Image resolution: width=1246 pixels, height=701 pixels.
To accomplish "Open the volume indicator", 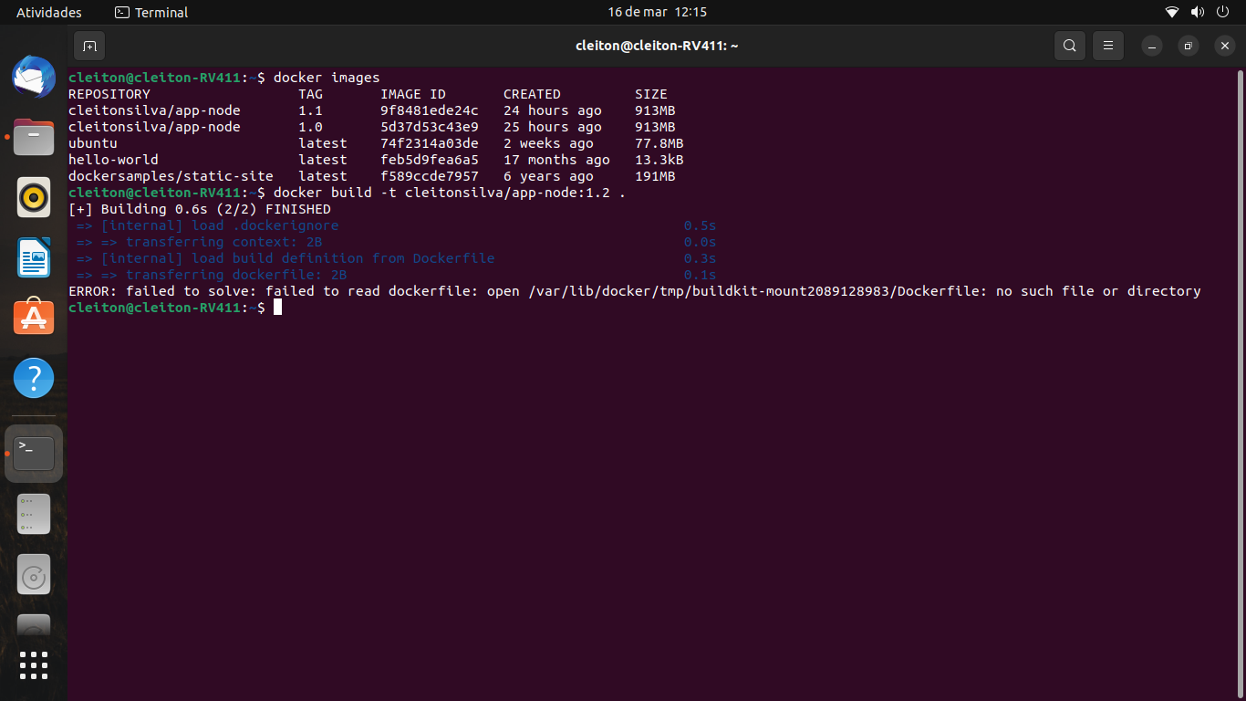I will tap(1198, 13).
